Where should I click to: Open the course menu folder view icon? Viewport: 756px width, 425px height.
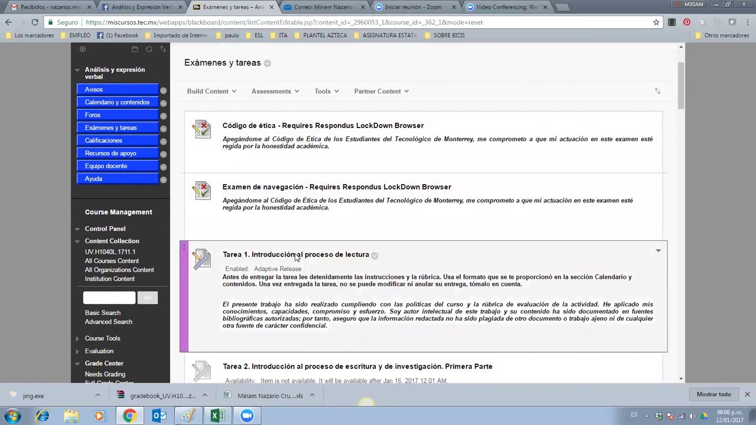coord(135,50)
